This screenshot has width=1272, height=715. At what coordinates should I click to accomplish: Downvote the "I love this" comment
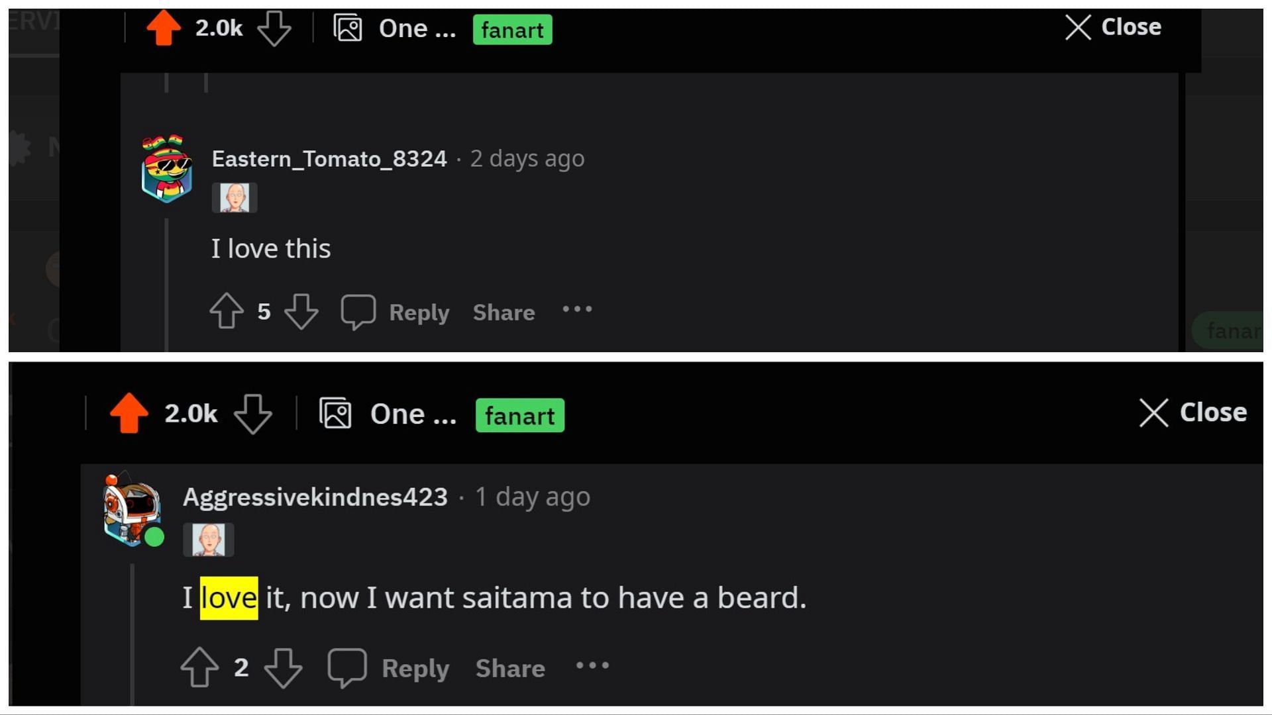point(301,311)
